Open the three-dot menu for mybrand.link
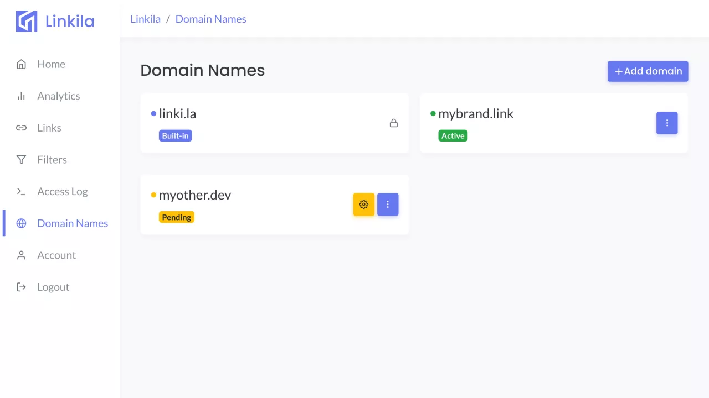The width and height of the screenshot is (709, 398). (667, 123)
